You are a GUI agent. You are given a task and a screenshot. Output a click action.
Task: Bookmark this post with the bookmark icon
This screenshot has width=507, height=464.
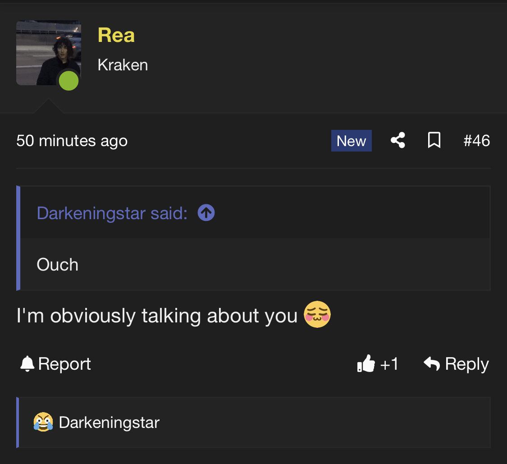point(434,141)
